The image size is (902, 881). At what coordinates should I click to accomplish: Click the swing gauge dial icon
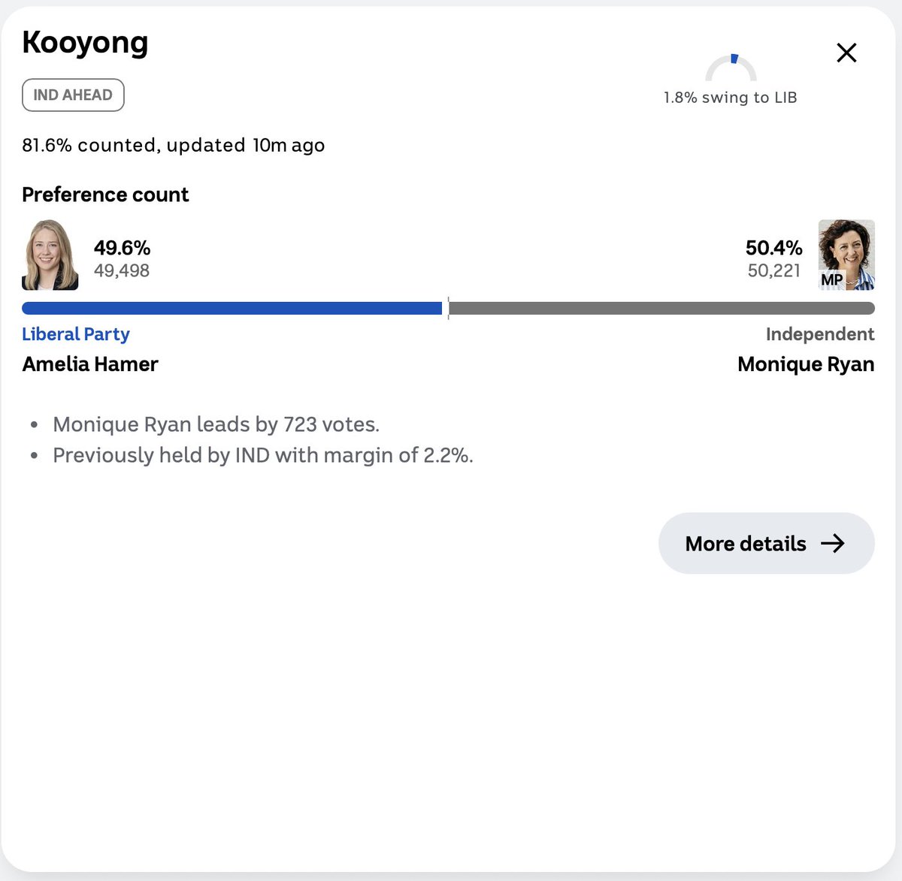click(x=731, y=68)
